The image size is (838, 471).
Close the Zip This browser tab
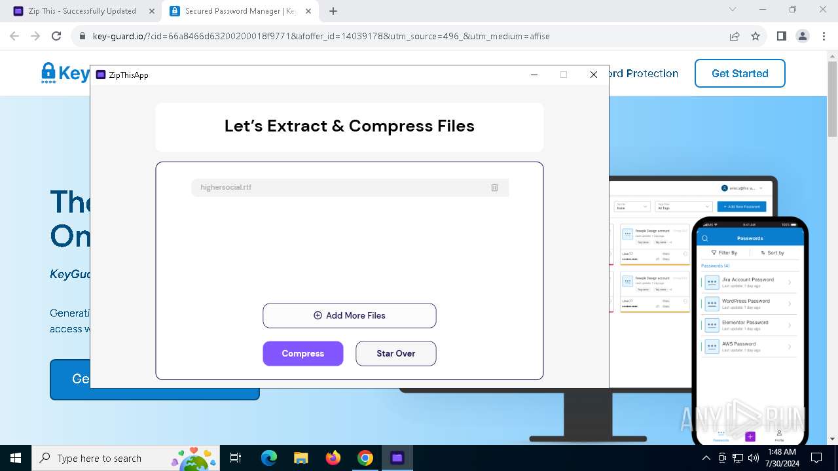pos(152,11)
